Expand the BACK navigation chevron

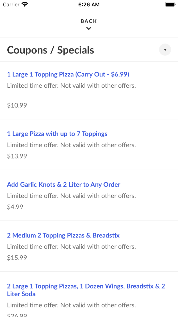88,28
